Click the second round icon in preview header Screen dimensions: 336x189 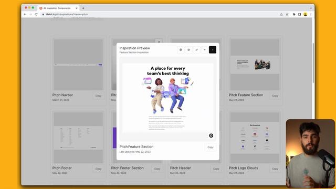click(x=188, y=50)
